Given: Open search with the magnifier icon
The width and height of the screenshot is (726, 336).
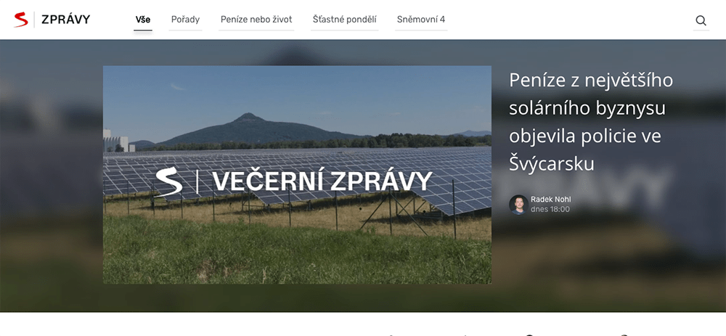Looking at the screenshot, I should click(701, 20).
